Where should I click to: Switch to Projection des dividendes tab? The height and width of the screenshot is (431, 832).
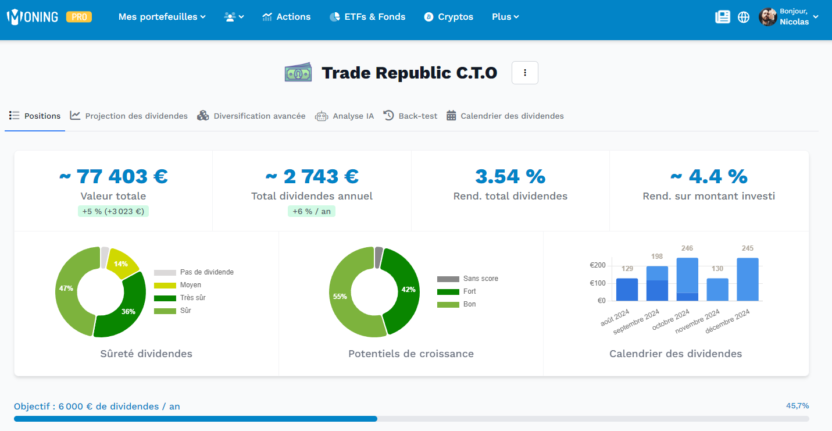pyautogui.click(x=129, y=116)
